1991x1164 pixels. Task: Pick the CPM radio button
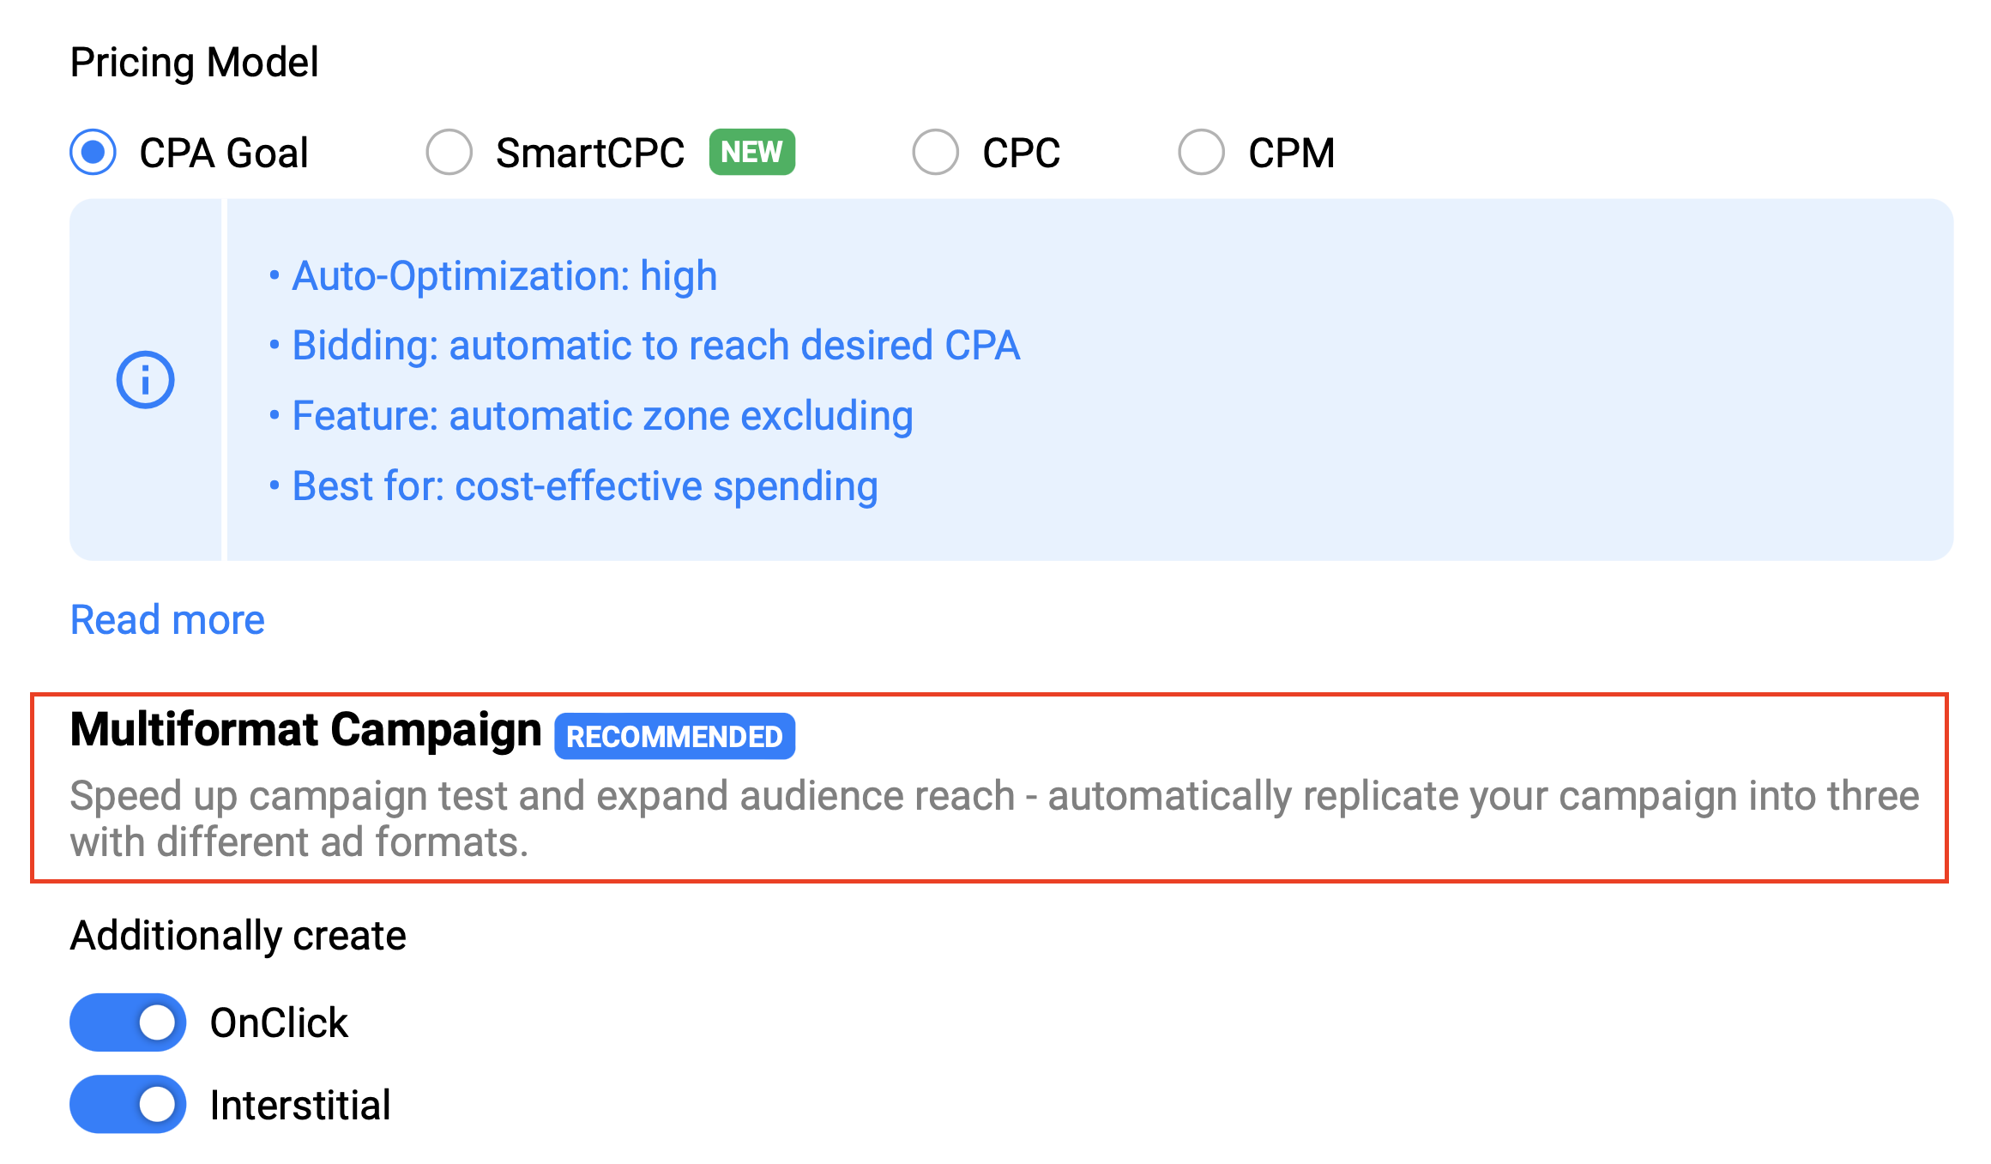[x=1201, y=153]
